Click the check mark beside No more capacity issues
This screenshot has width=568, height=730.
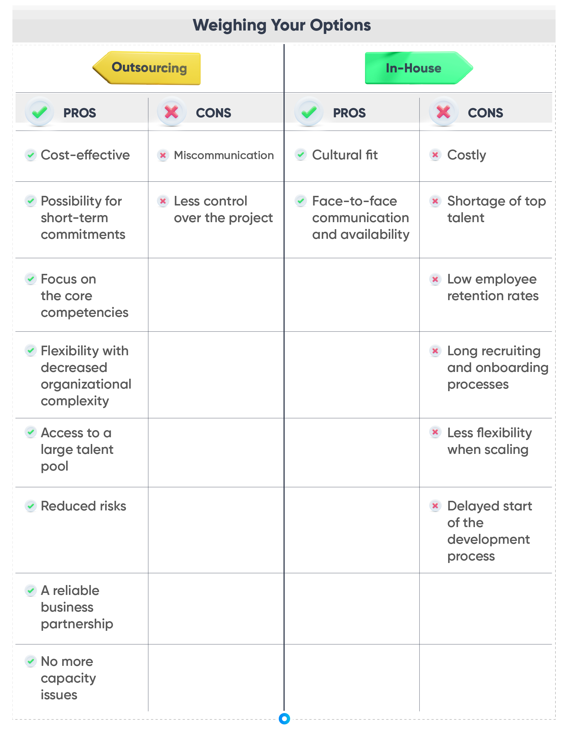point(31,661)
